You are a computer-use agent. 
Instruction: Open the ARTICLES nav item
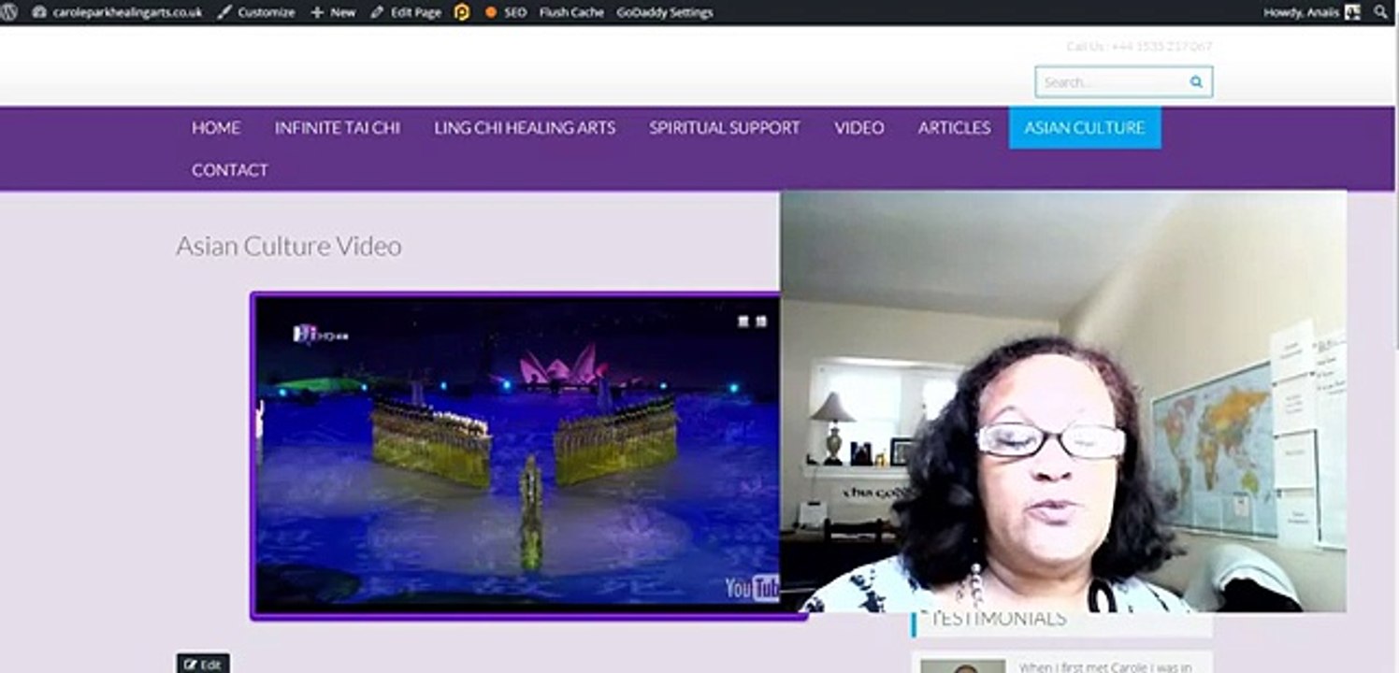coord(954,128)
